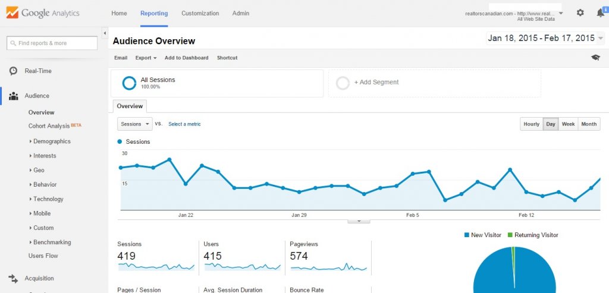Click the Shortcut button
The width and height of the screenshot is (609, 293).
[x=227, y=58]
